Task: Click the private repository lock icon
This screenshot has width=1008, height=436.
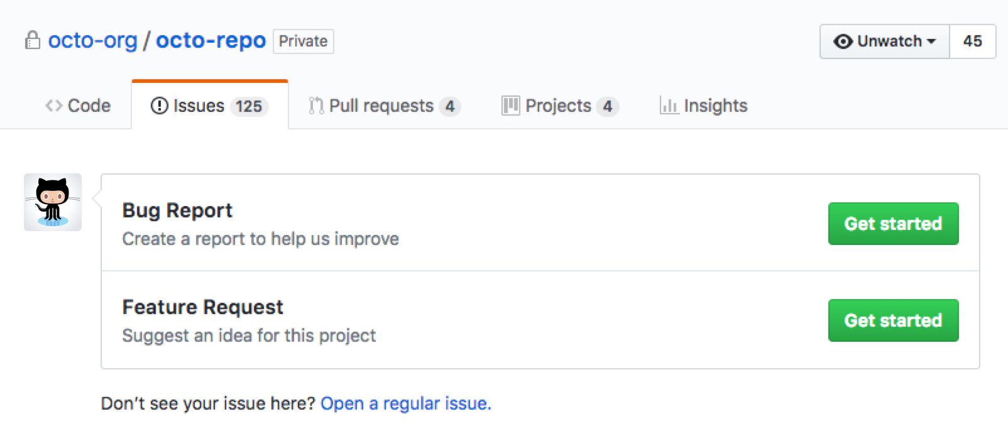Action: pyautogui.click(x=33, y=40)
